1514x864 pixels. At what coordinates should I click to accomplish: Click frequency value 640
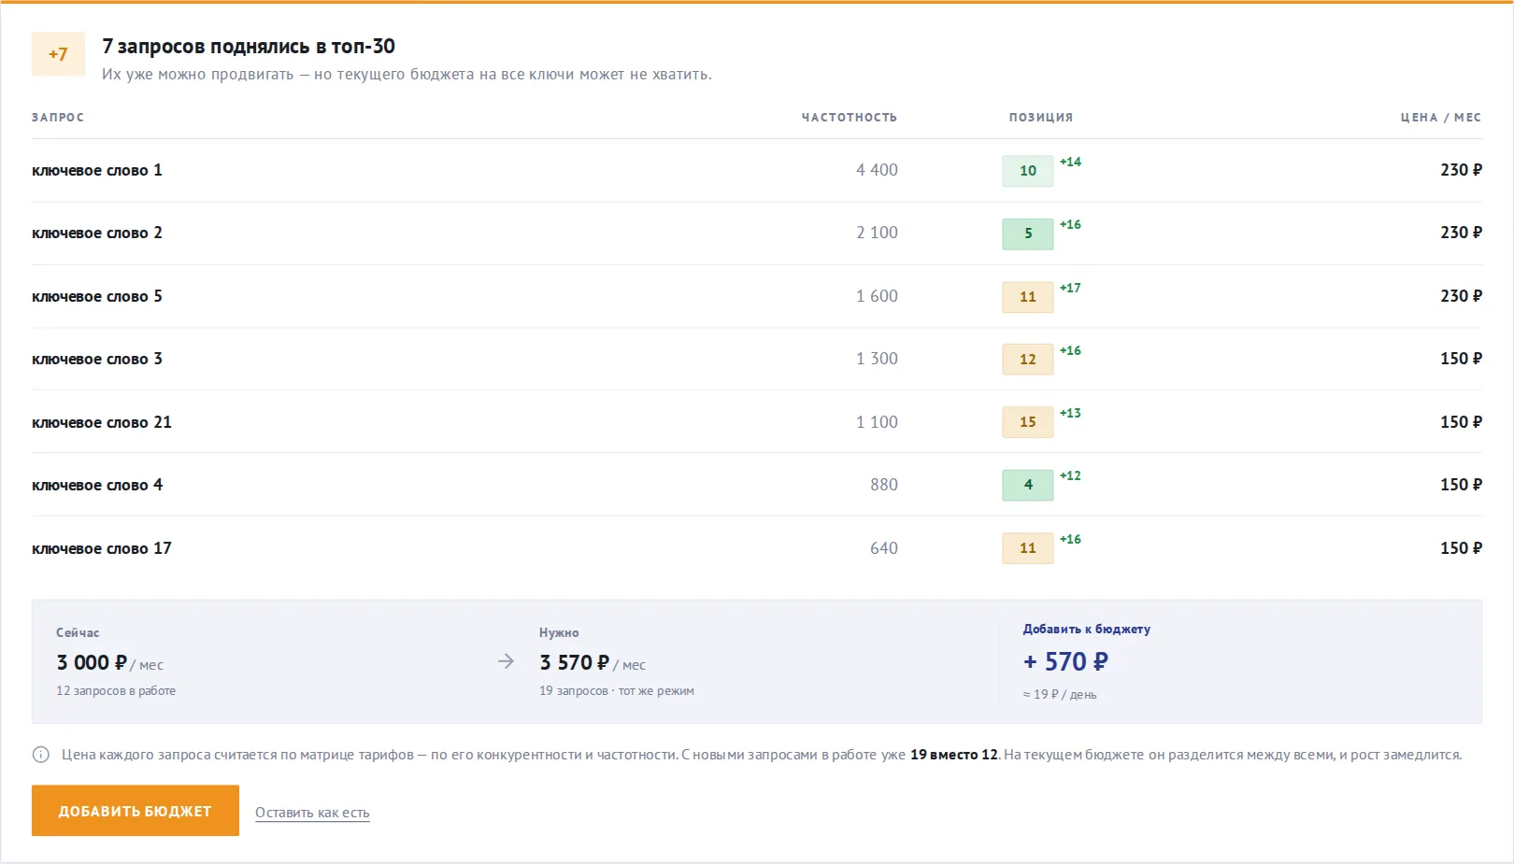tap(884, 548)
